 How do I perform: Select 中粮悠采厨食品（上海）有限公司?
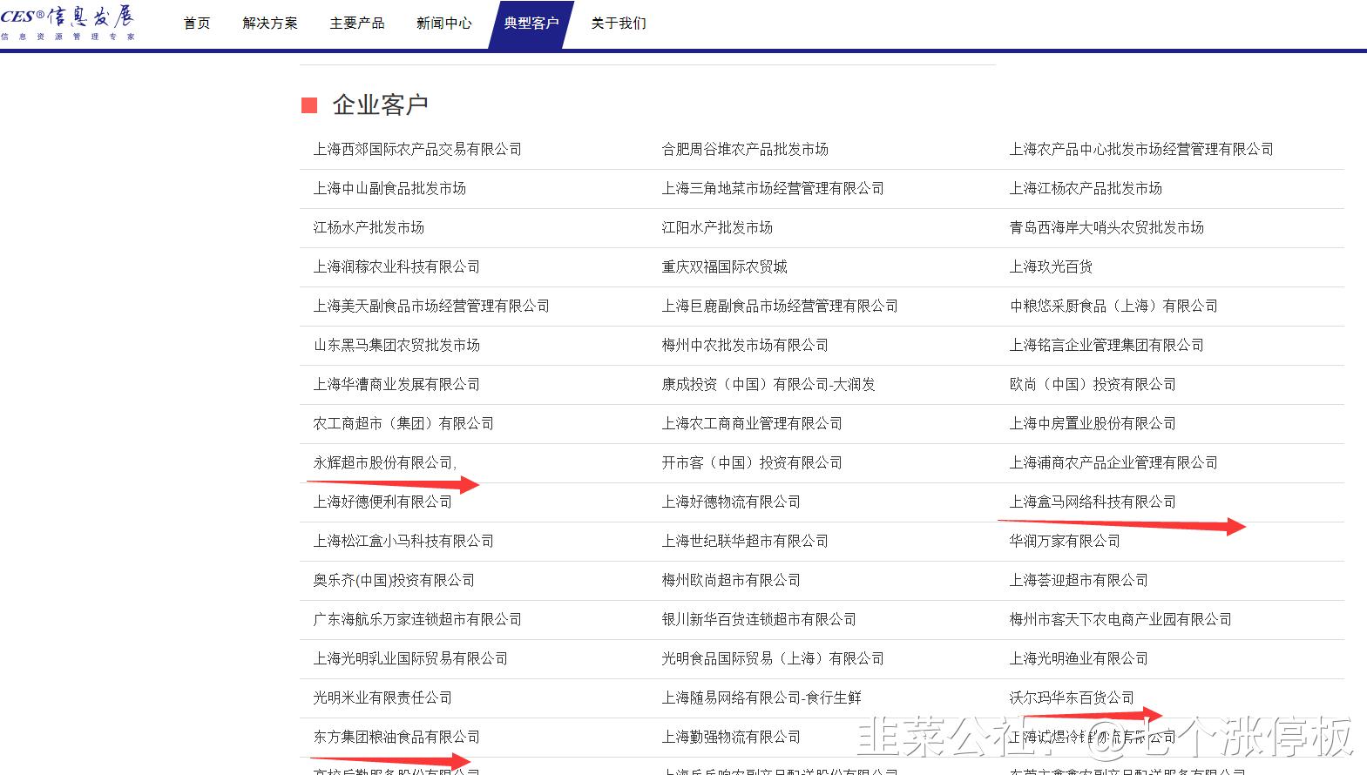[x=1113, y=307]
